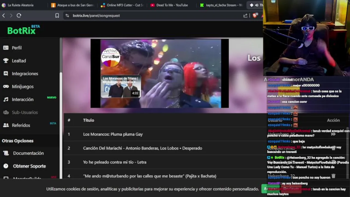Open Documentación in the sidebar

coord(28,153)
